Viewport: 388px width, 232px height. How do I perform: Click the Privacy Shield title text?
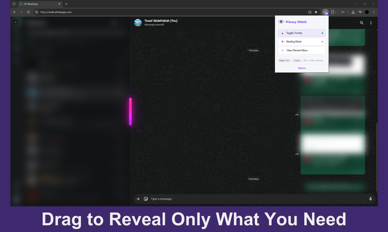pyautogui.click(x=296, y=22)
